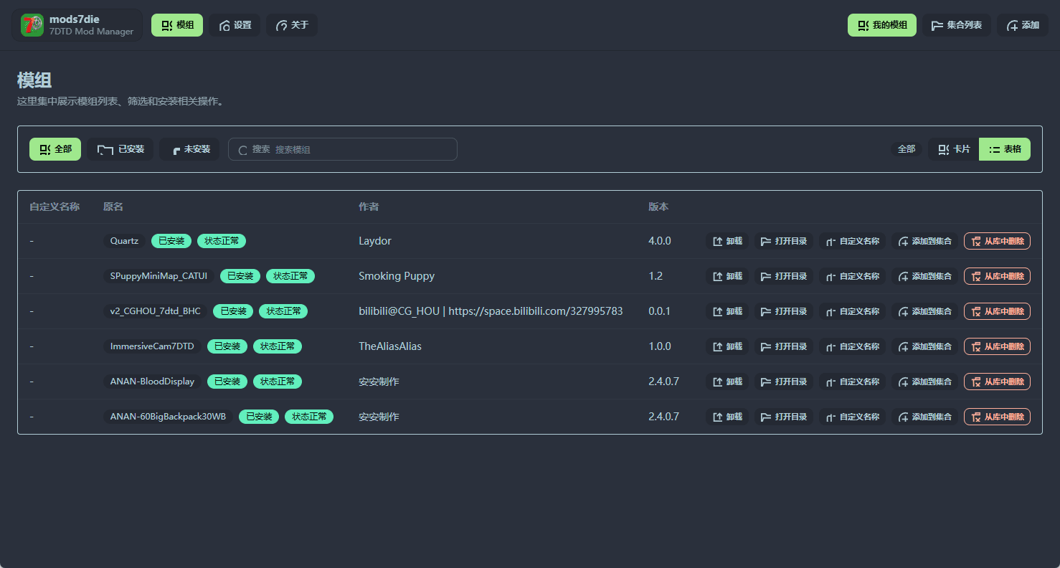The height and width of the screenshot is (568, 1060).
Task: Show all mods filter
Action: [55, 149]
